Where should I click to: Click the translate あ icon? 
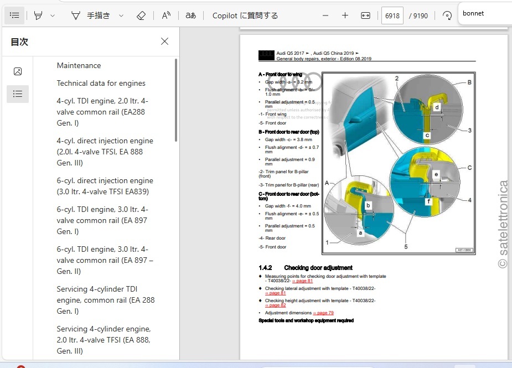pos(191,15)
